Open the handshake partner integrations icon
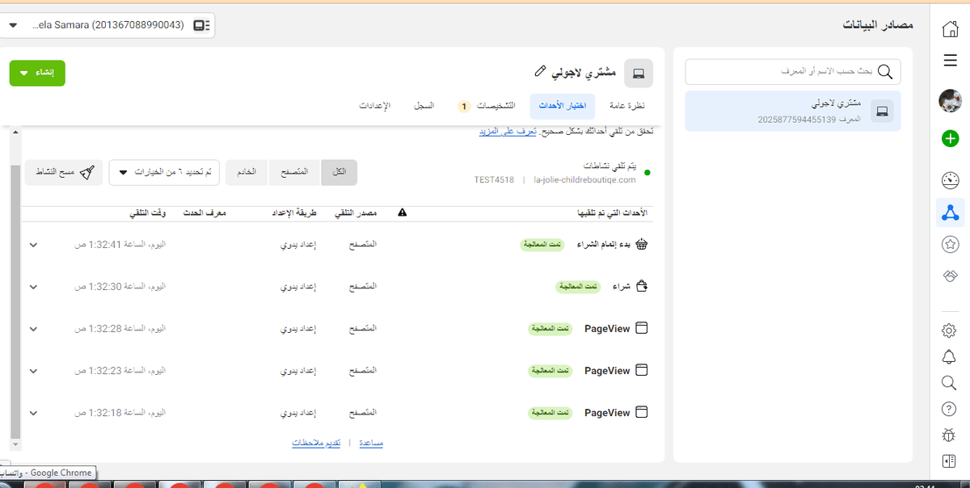 (950, 276)
